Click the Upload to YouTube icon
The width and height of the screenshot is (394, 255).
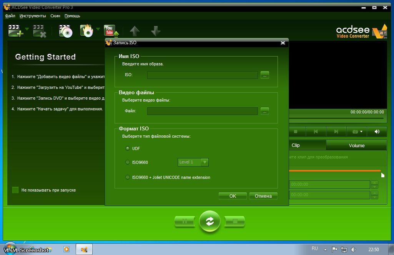click(111, 31)
